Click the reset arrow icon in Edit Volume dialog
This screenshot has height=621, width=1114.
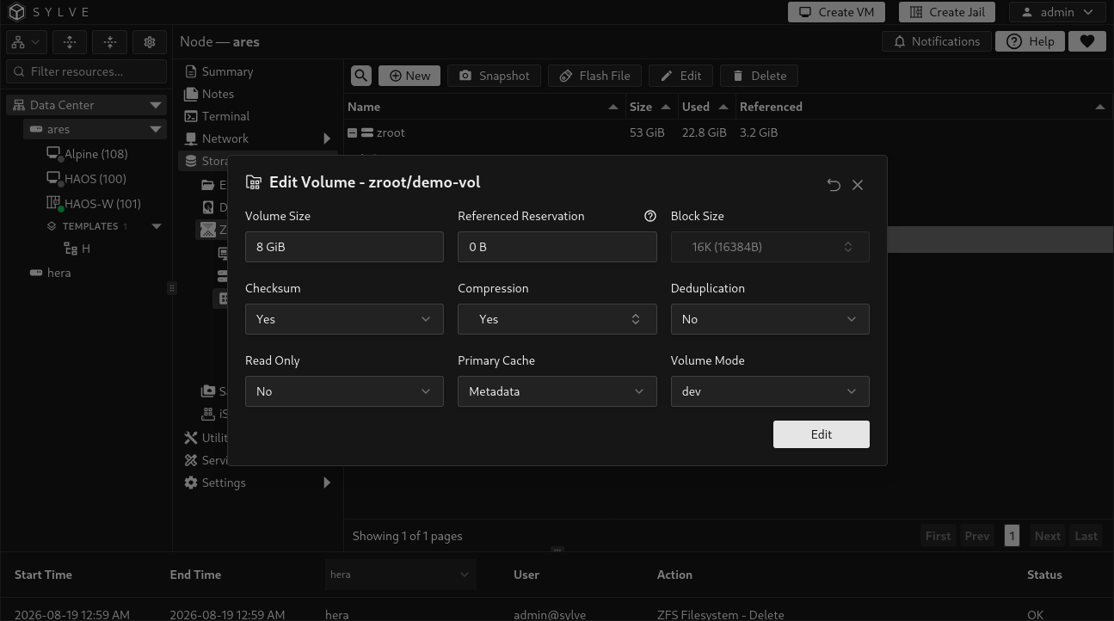click(x=834, y=185)
